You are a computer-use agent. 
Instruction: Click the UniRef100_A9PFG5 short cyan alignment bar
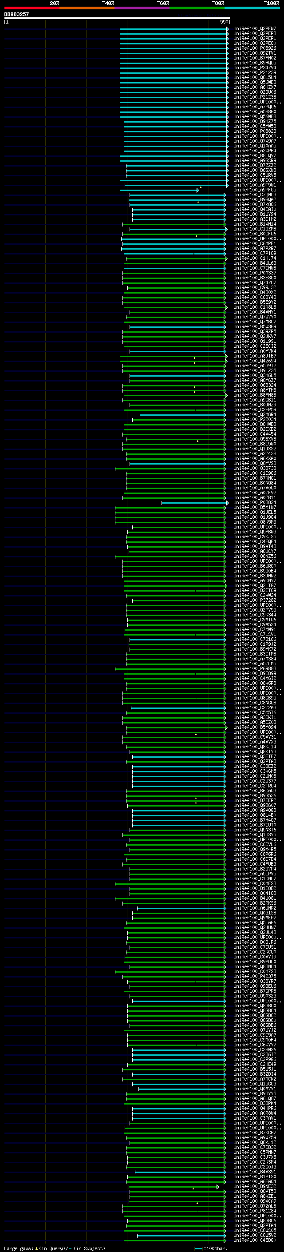tap(159, 190)
